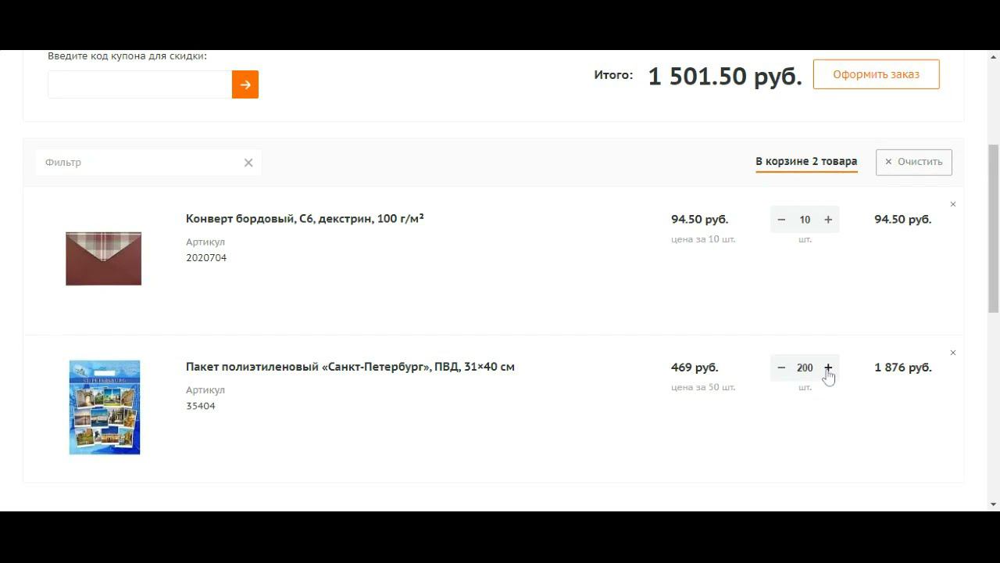
Task: Click the orange coupon apply arrow button
Action: pyautogui.click(x=245, y=84)
